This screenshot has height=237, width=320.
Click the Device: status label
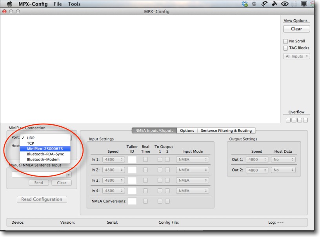coord(18,222)
